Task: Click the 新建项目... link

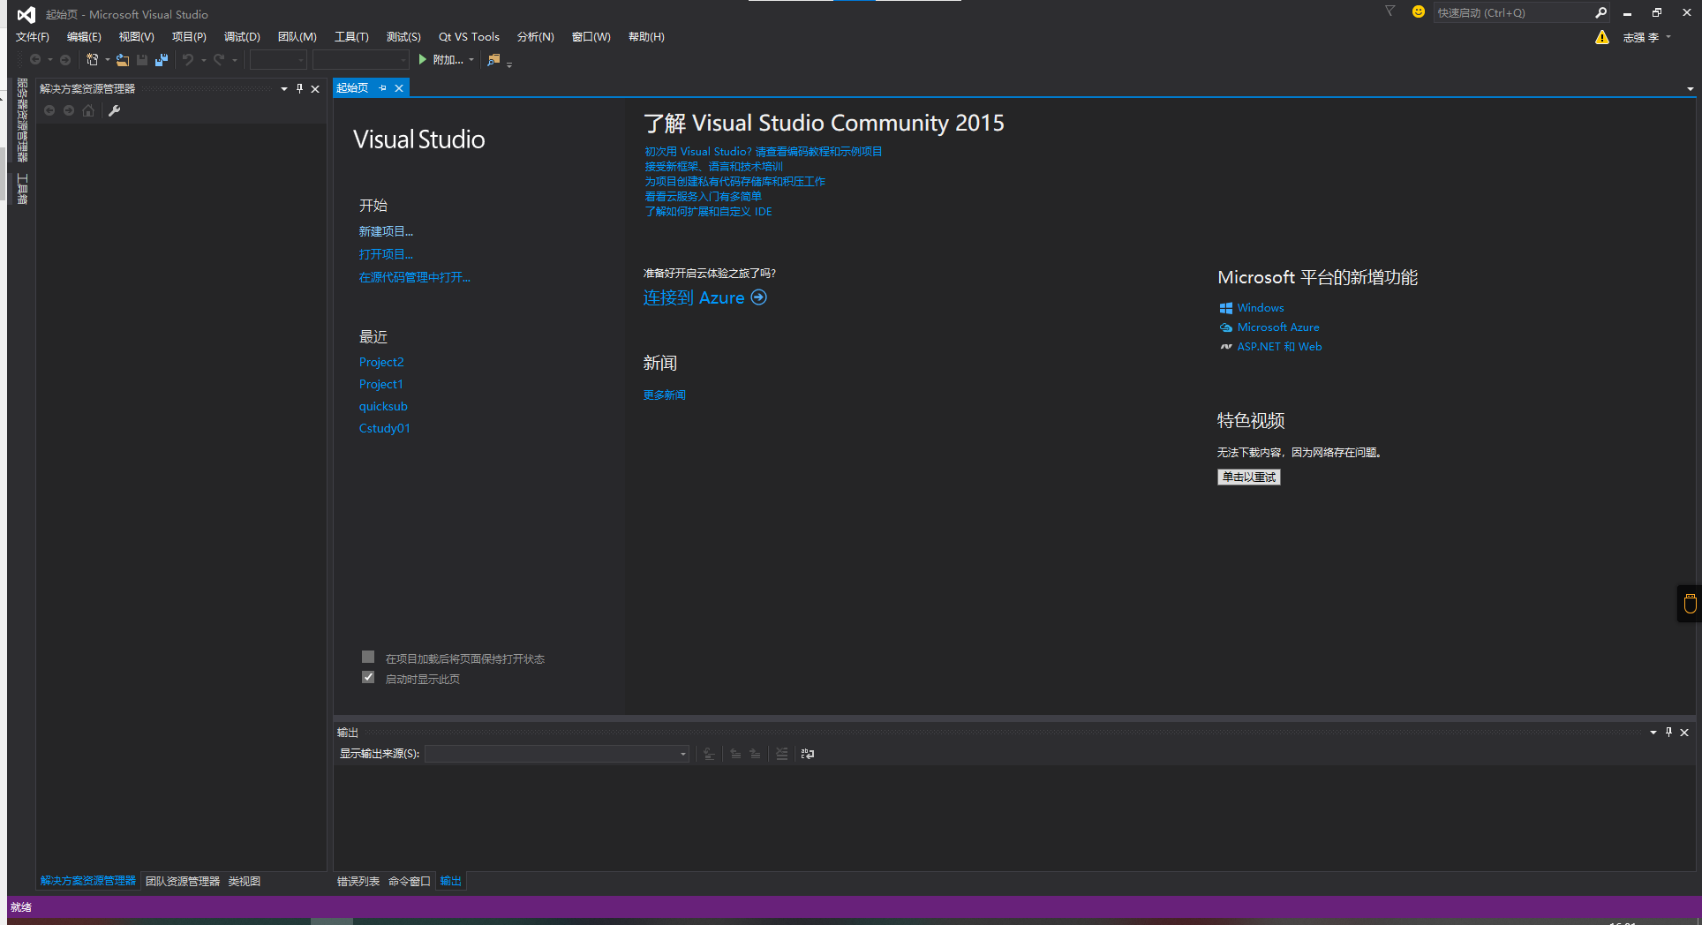Action: (386, 231)
